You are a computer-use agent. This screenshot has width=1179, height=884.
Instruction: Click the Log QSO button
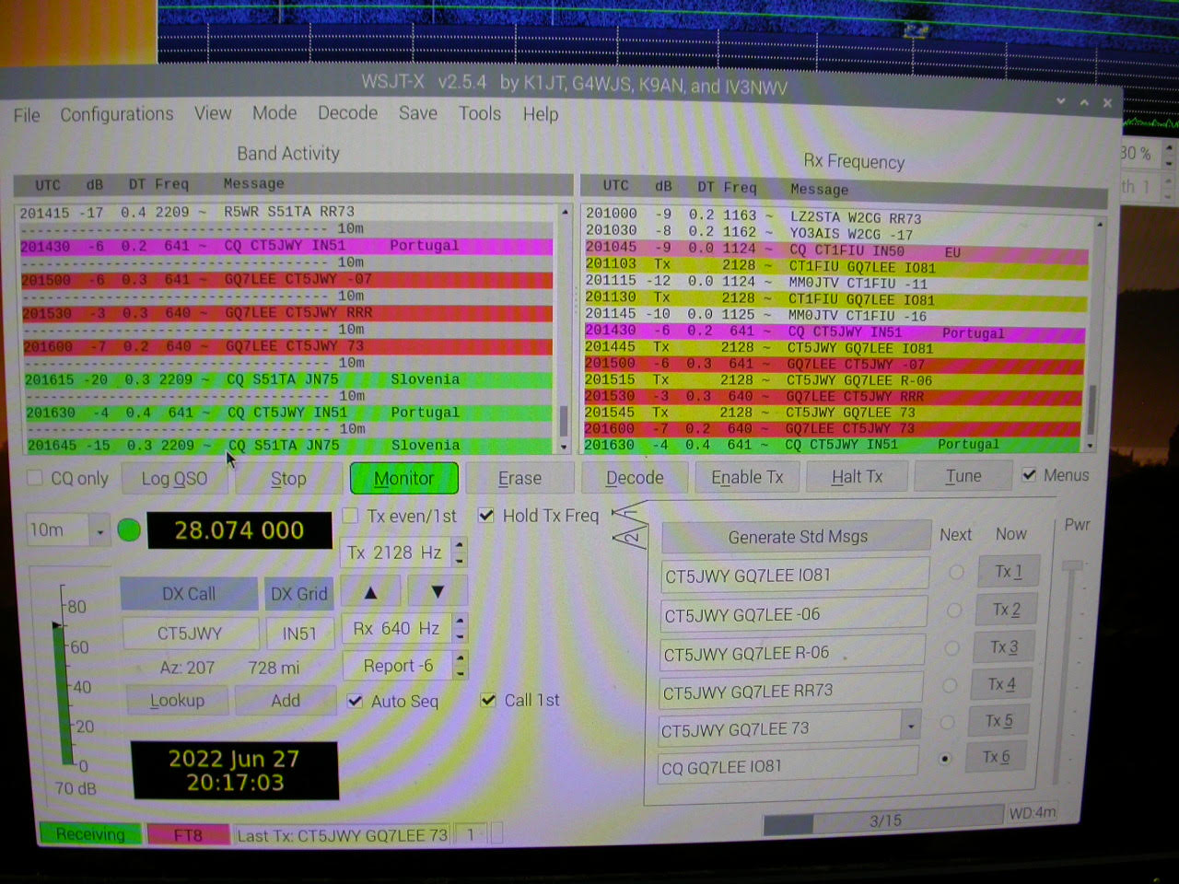coord(174,479)
